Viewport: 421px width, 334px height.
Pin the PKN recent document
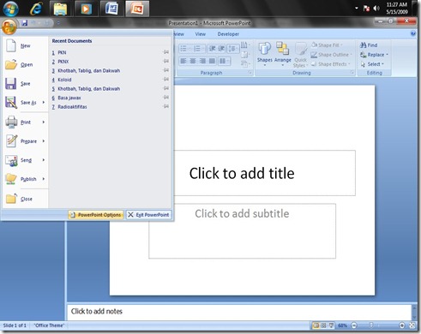tap(165, 52)
